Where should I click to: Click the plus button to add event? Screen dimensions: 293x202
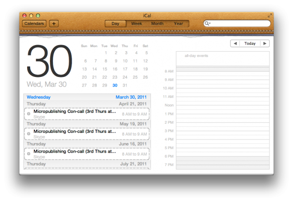[54, 24]
